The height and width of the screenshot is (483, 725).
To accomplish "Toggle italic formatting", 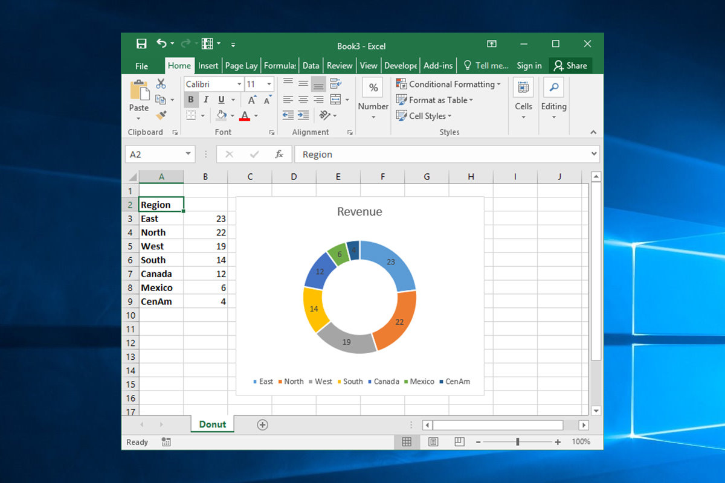I will [x=206, y=100].
